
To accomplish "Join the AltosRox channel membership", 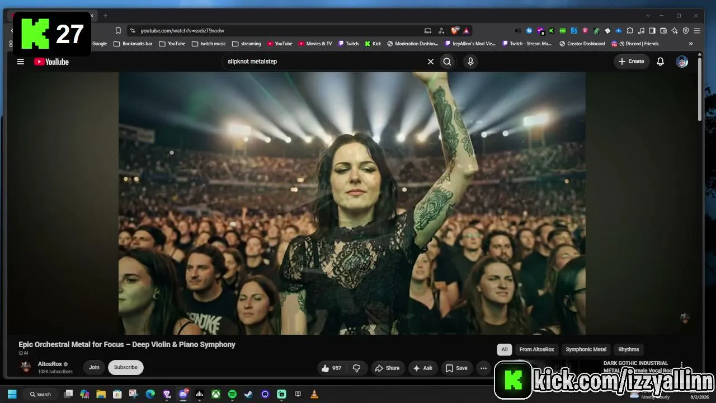I will pos(94,367).
